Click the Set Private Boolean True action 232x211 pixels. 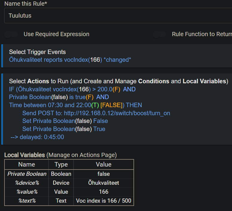point(64,129)
